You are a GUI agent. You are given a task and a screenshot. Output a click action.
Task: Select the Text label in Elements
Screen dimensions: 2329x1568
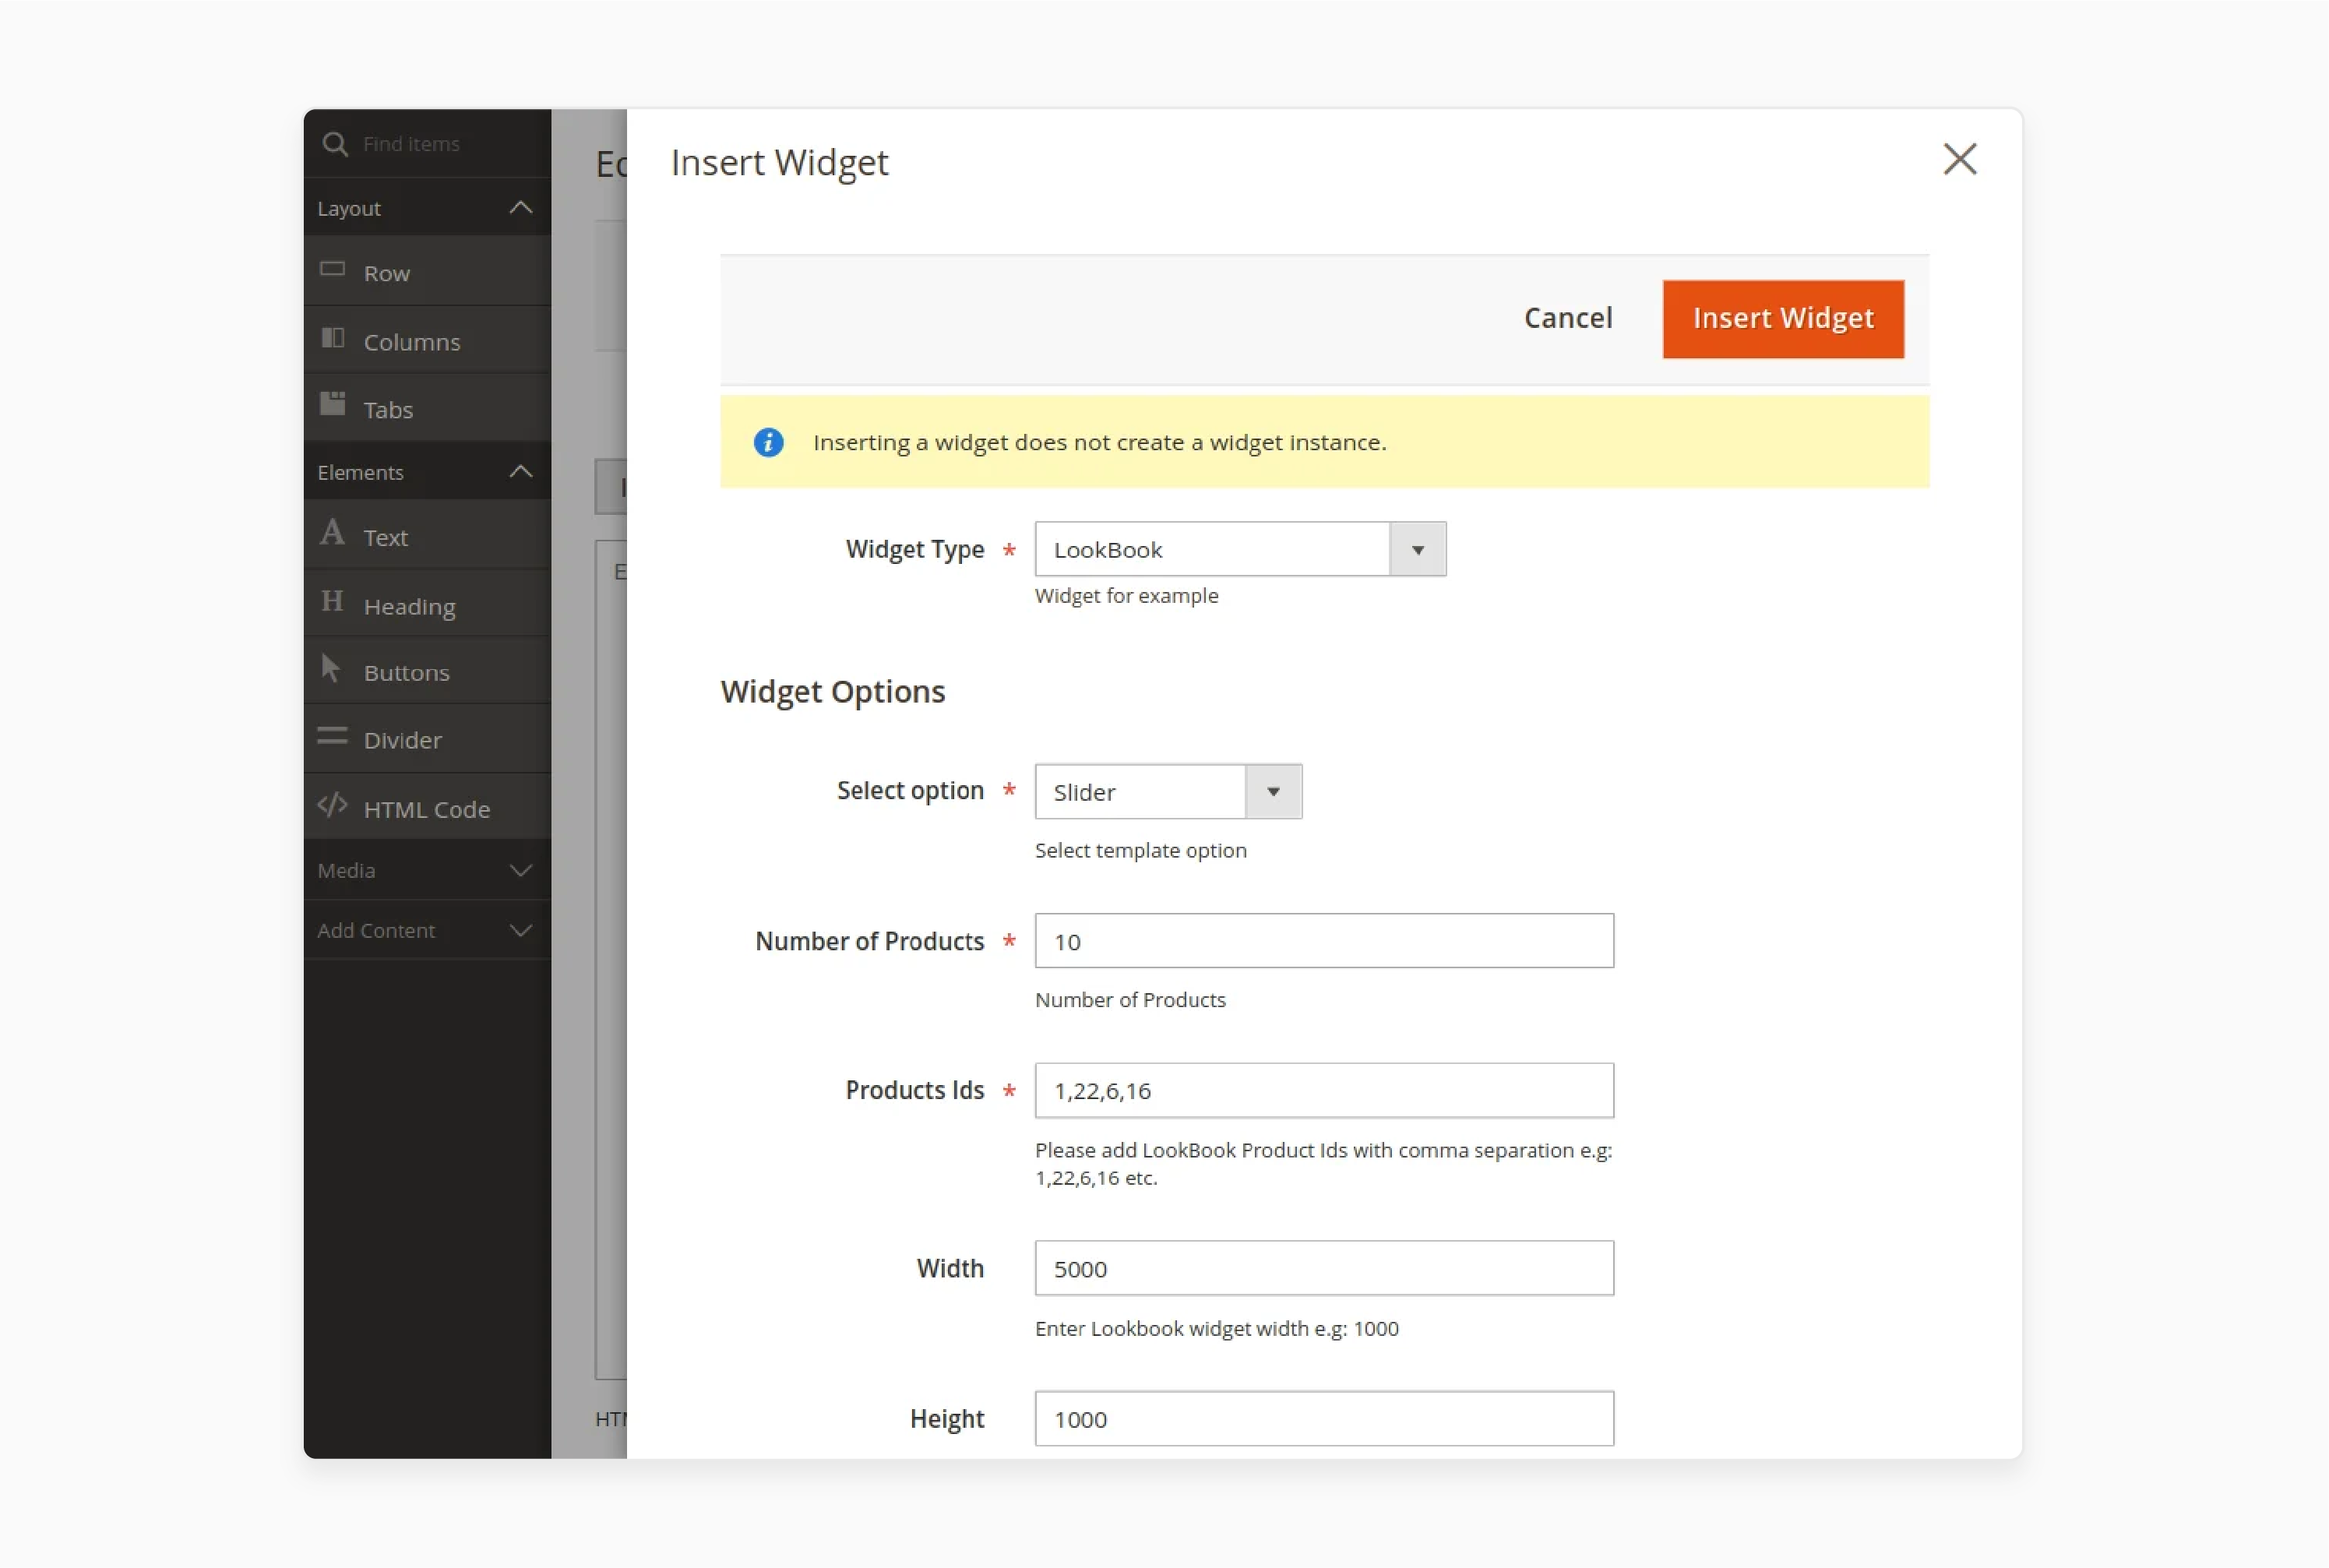click(x=386, y=538)
